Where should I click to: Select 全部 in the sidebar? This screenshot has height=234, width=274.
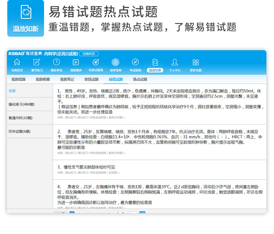(30, 91)
